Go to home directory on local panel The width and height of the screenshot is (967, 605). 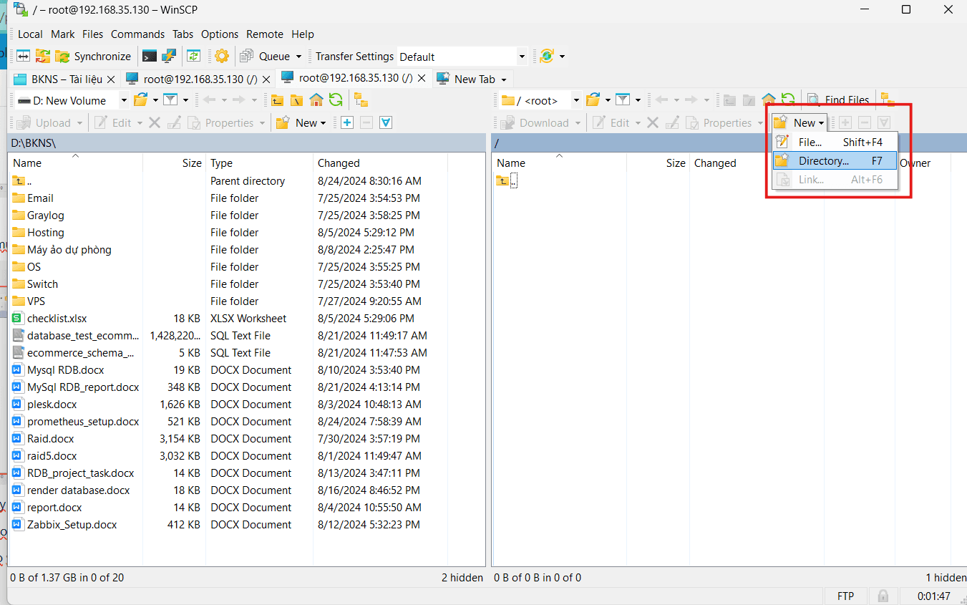point(316,100)
